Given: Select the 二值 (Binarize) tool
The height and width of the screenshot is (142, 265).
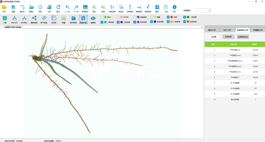Looking at the screenshot, I should pos(5,19).
